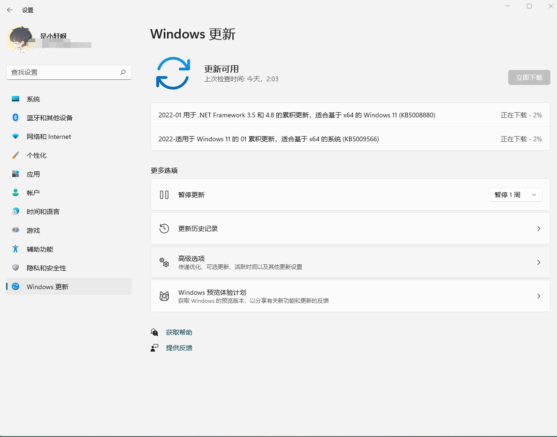This screenshot has width=557, height=437.
Task: Click the clock icon beside 更新历史记录
Action: click(x=164, y=228)
